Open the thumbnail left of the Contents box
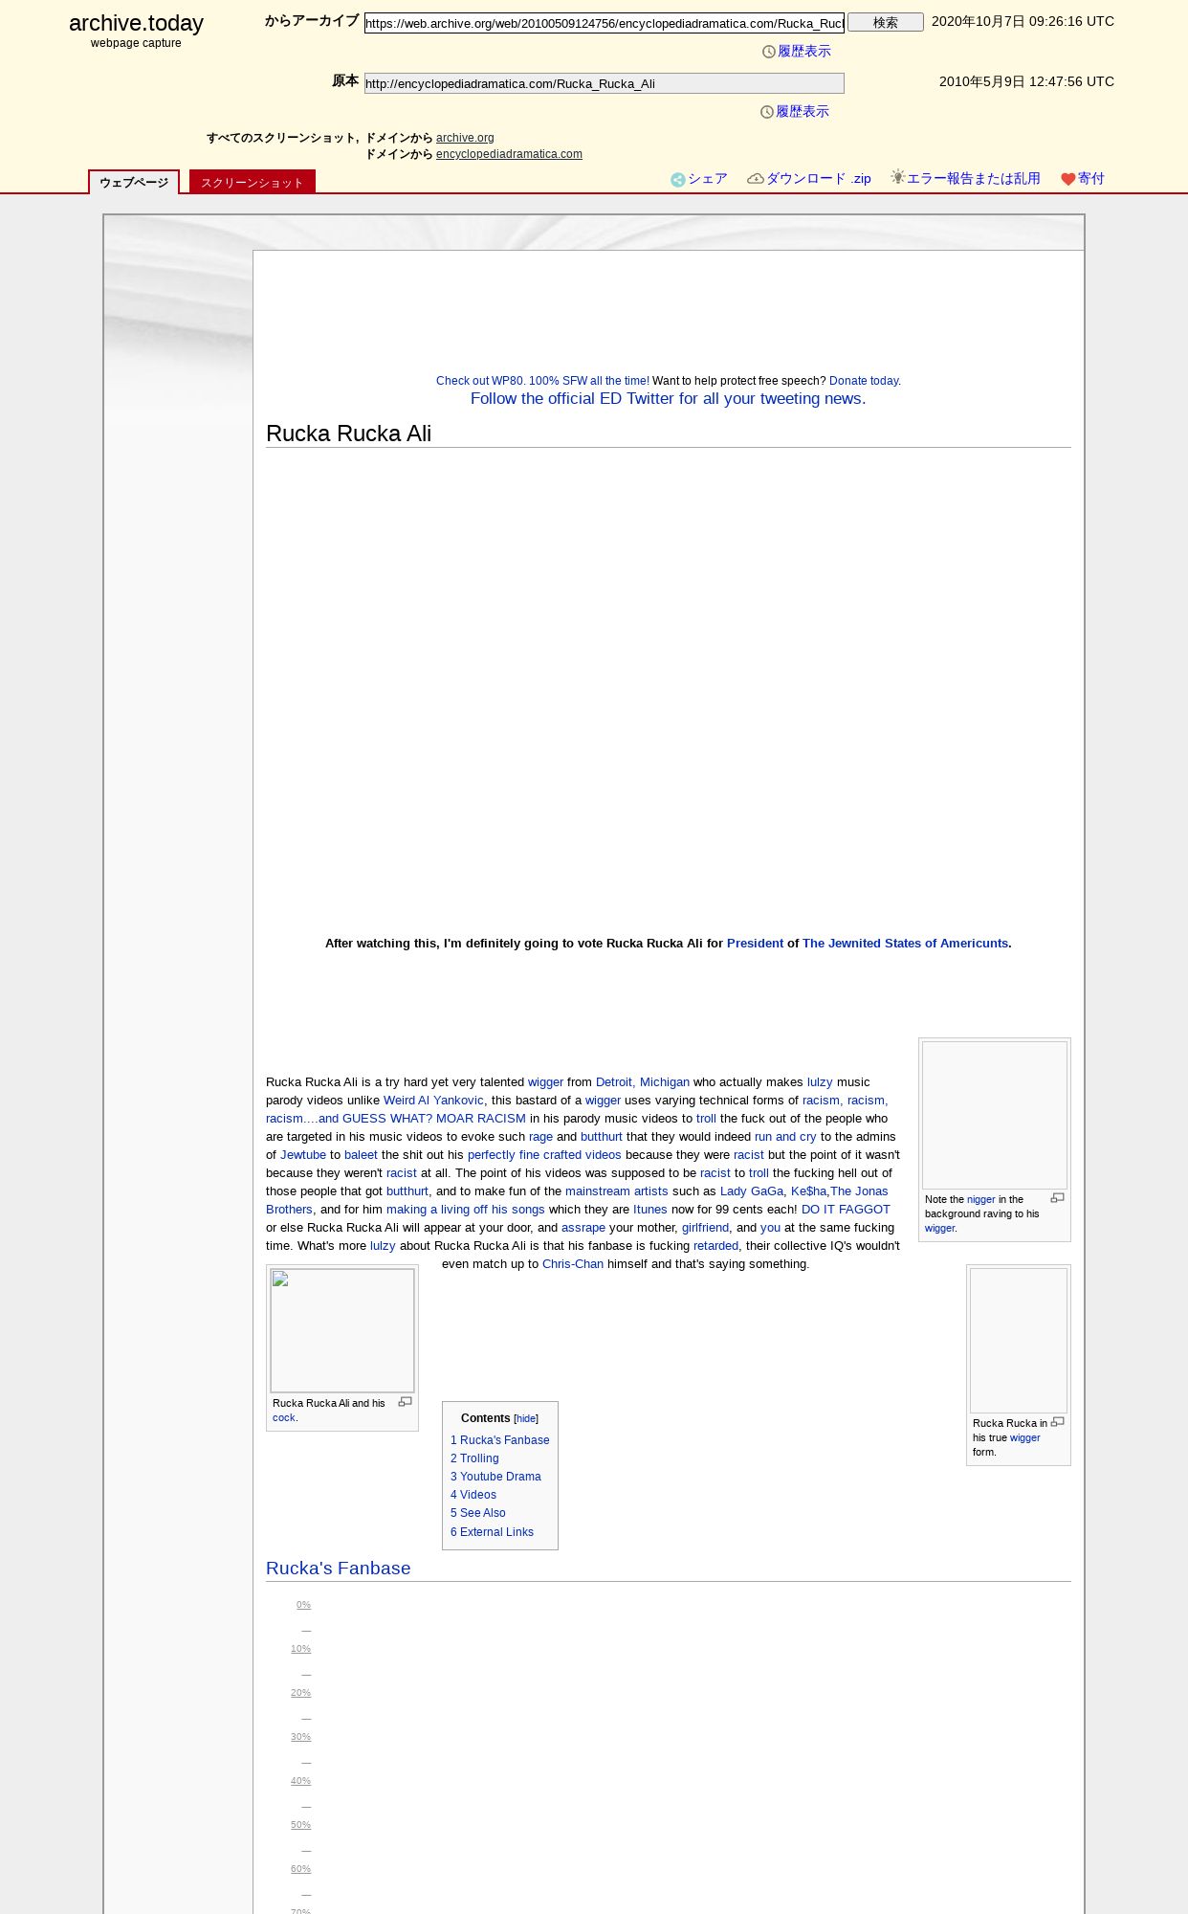The image size is (1188, 1914). (x=342, y=1330)
